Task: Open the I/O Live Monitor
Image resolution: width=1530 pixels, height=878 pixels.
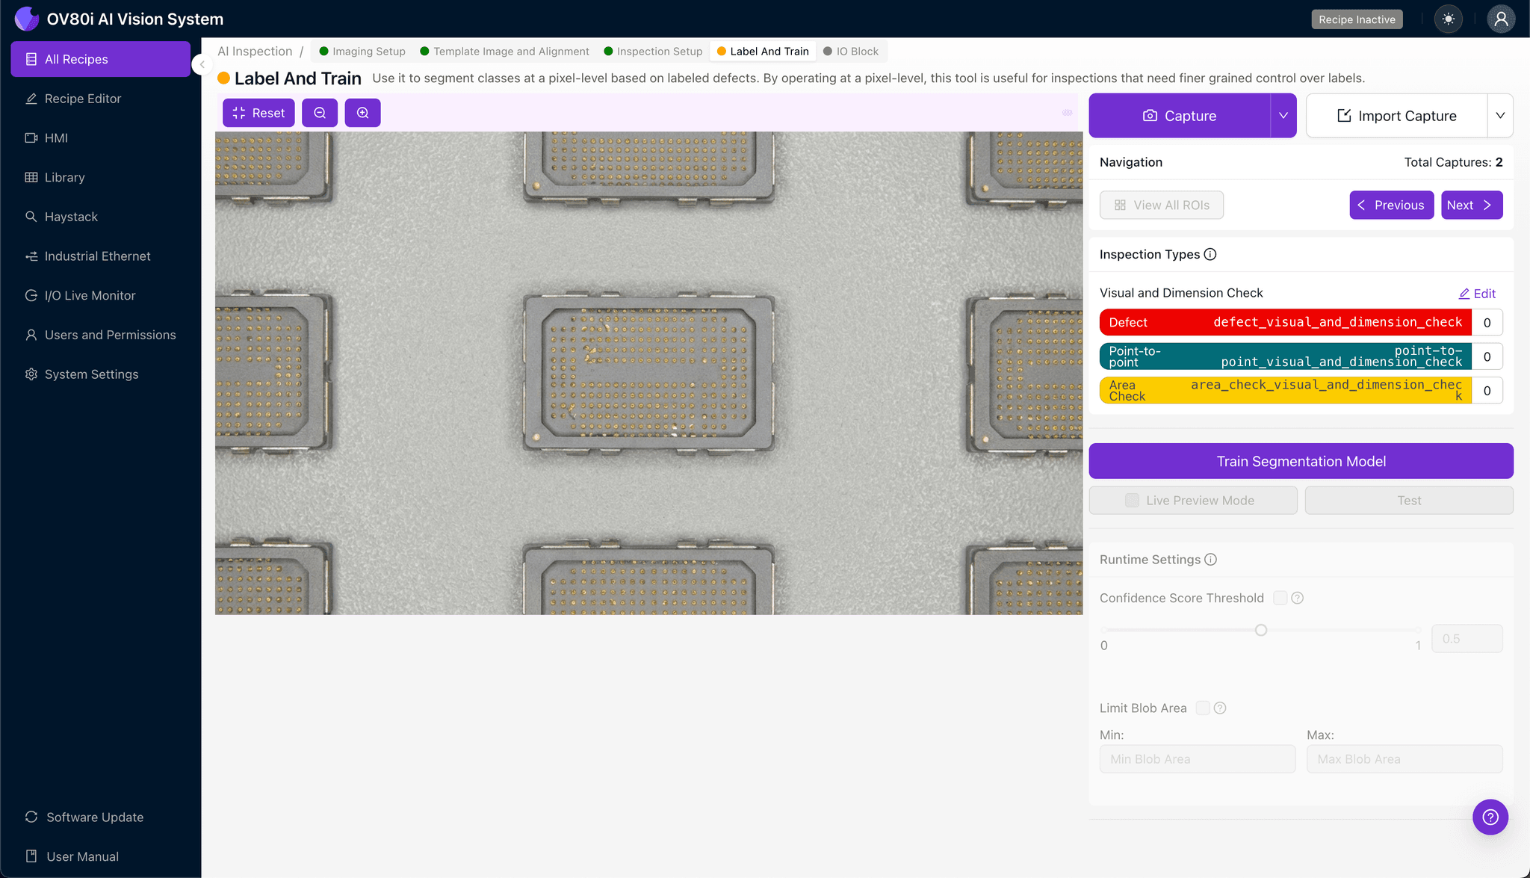Action: (89, 295)
